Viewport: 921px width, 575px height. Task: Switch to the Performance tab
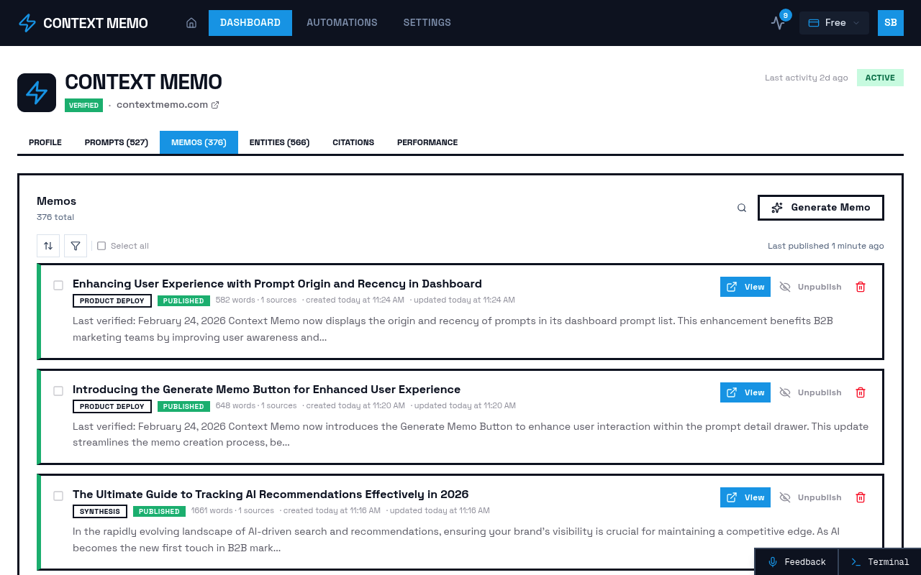427,142
